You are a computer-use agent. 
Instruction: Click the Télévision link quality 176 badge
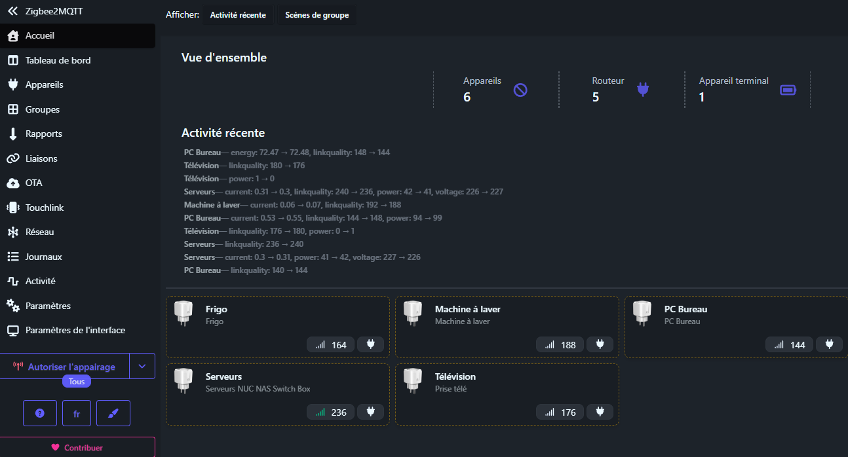(x=560, y=412)
